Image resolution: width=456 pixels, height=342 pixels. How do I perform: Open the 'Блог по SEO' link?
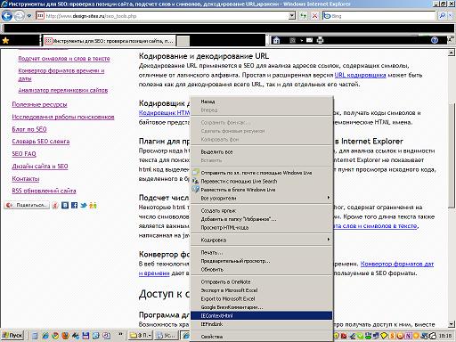(x=29, y=129)
